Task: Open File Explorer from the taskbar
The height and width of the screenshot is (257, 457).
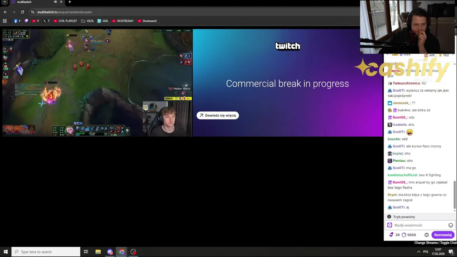Action: click(98, 252)
